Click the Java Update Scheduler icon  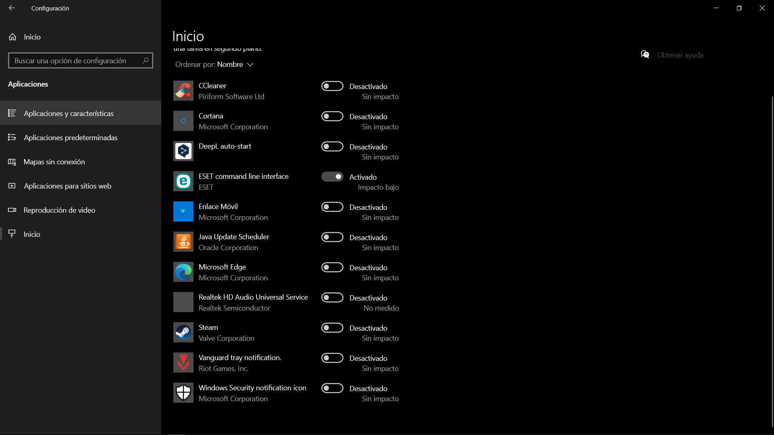click(183, 242)
